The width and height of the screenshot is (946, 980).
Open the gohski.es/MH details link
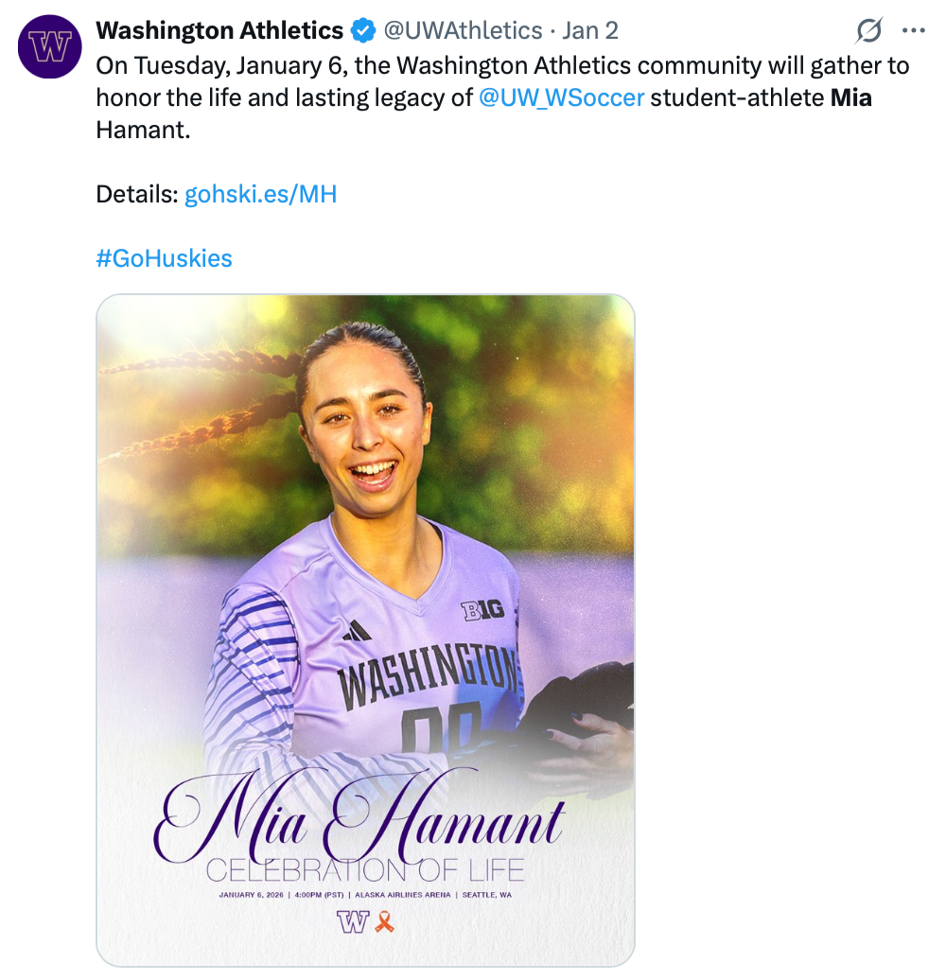(x=260, y=195)
